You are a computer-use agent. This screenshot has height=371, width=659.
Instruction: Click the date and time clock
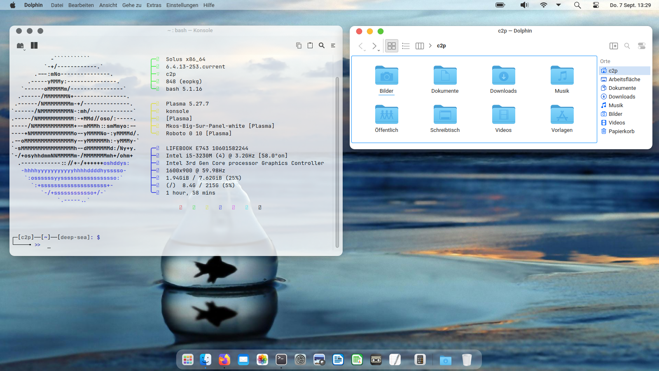pyautogui.click(x=630, y=5)
